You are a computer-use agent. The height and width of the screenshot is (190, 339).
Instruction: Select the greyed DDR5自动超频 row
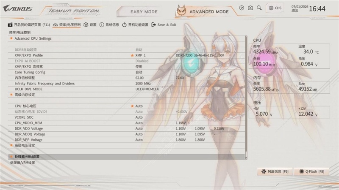coord(127,50)
